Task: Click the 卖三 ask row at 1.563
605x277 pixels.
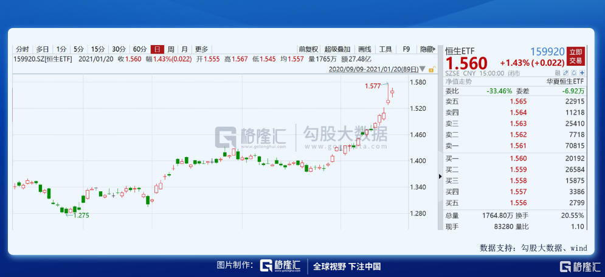Action: click(x=515, y=124)
